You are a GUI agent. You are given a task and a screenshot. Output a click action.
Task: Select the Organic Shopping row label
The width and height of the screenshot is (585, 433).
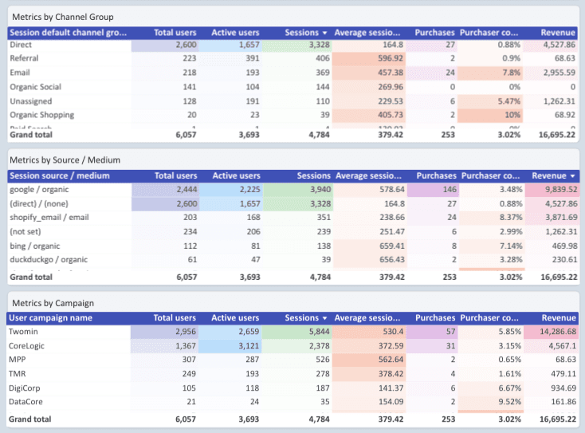(x=41, y=115)
